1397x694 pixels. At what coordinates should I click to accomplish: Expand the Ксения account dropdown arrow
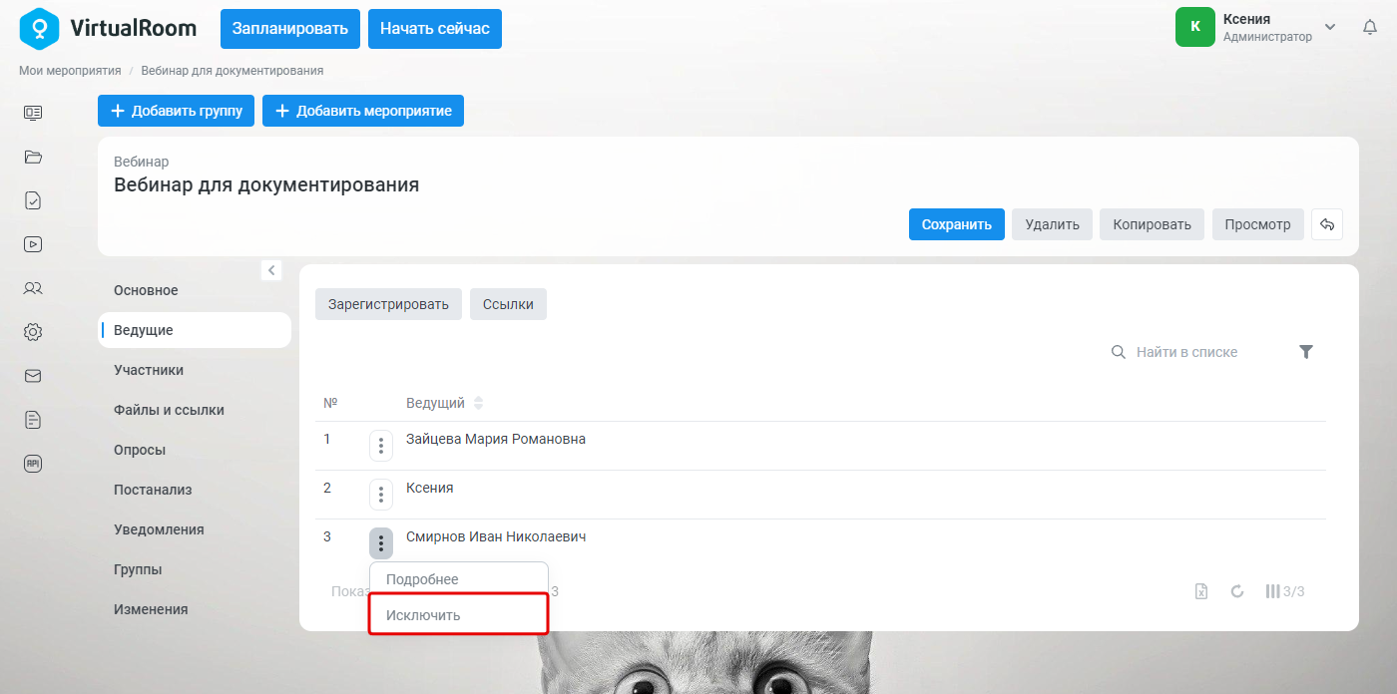[1330, 27]
